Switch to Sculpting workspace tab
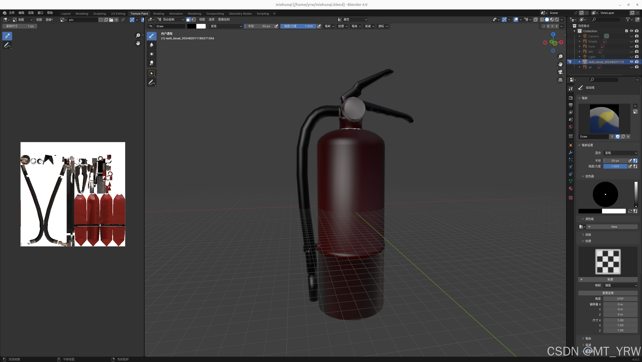 coord(100,14)
